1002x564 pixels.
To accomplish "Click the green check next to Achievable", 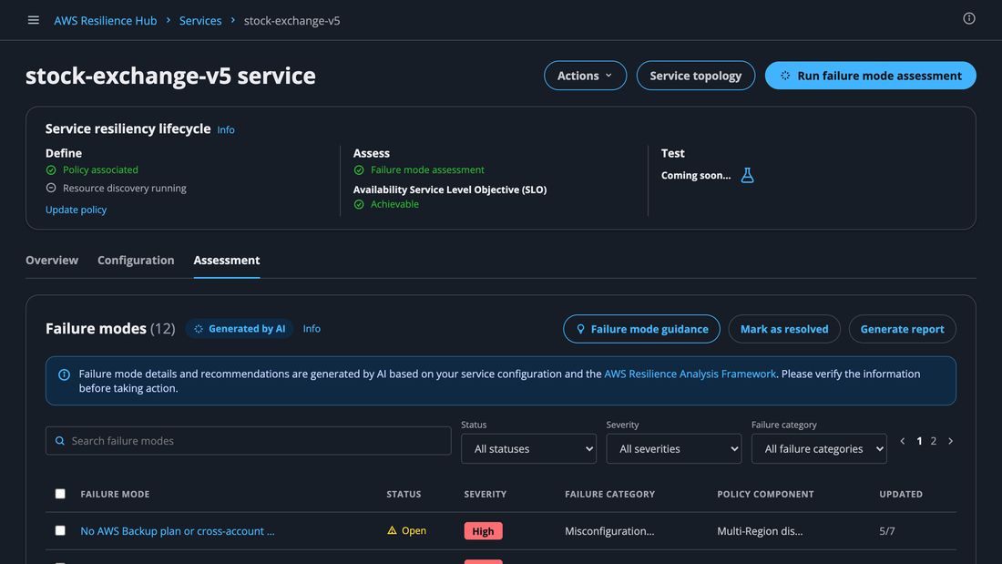I will [x=359, y=205].
